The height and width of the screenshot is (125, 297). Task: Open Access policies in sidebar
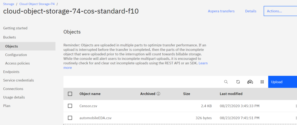click(17, 63)
